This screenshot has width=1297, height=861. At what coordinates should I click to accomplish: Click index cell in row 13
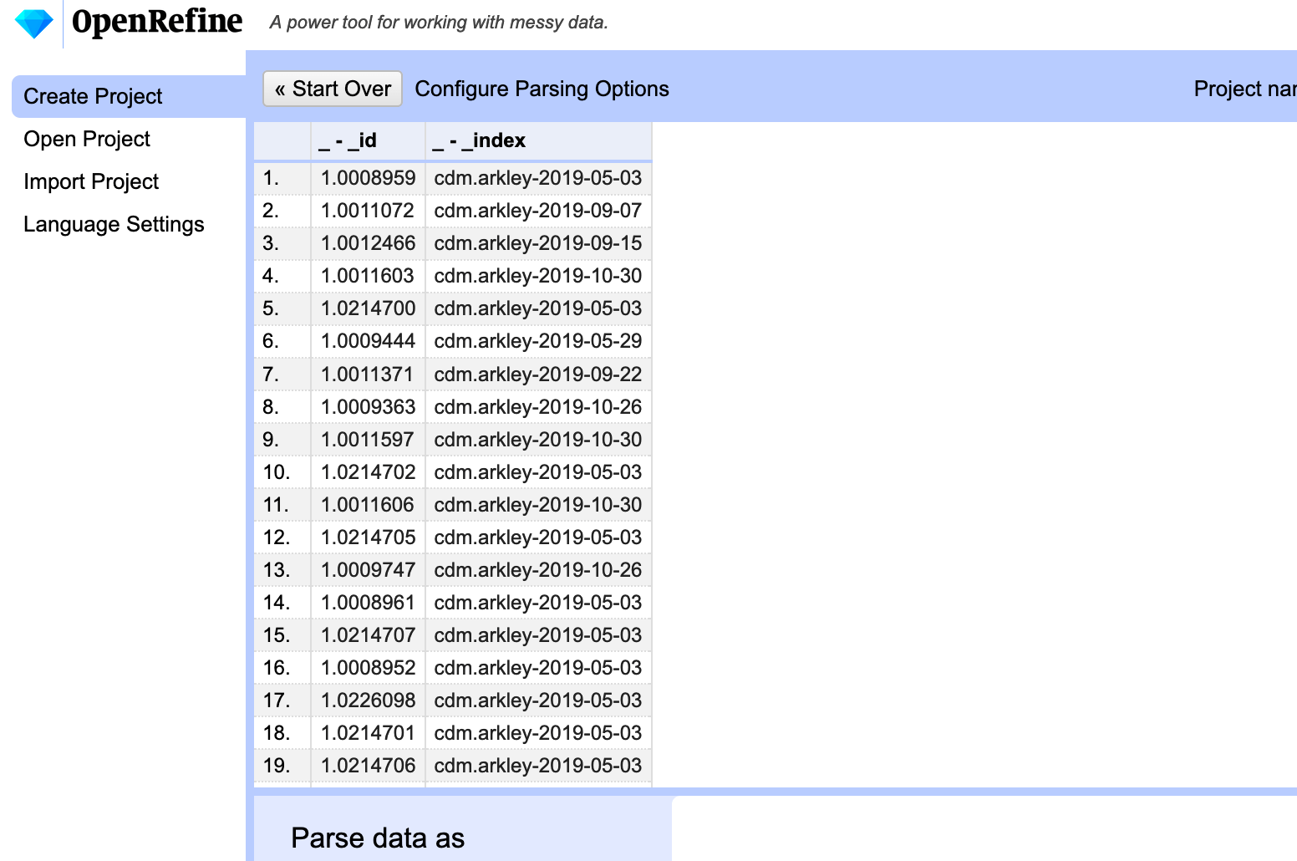pyautogui.click(x=538, y=570)
